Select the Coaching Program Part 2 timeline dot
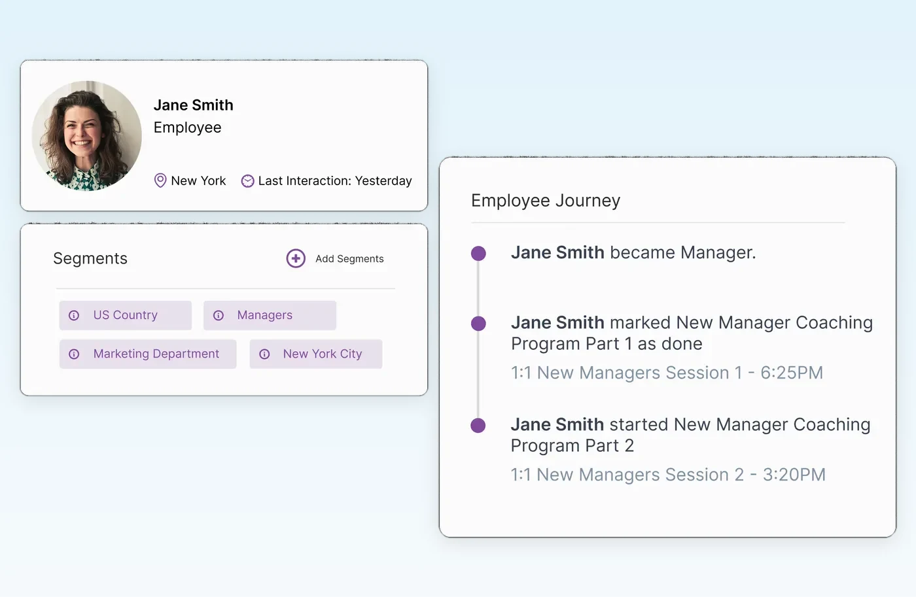Image resolution: width=916 pixels, height=597 pixels. point(478,425)
